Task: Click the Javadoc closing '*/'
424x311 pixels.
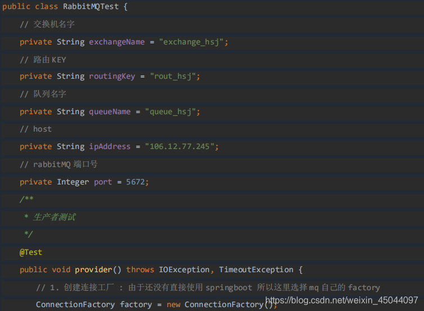Action: pos(29,234)
